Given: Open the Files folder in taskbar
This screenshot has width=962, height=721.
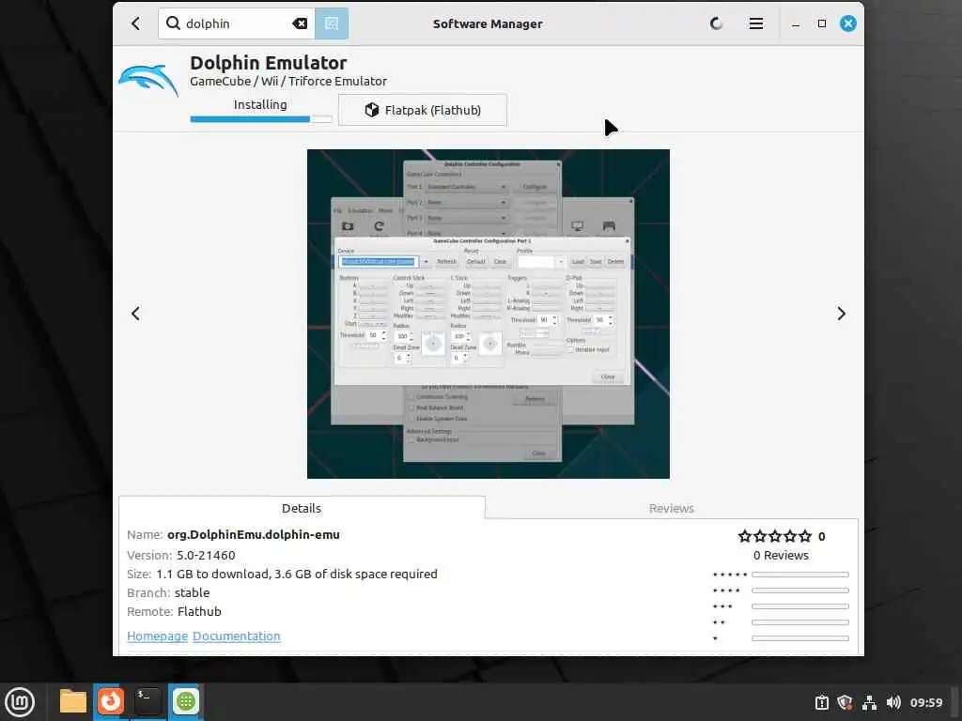Looking at the screenshot, I should [73, 701].
